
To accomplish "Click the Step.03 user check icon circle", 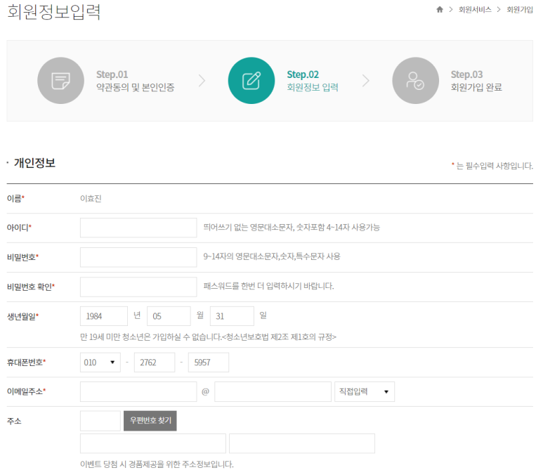I will [x=416, y=80].
